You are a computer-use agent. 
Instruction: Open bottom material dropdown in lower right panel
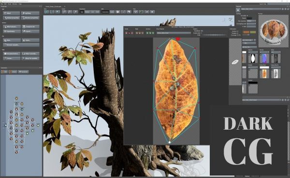[x=261, y=100]
